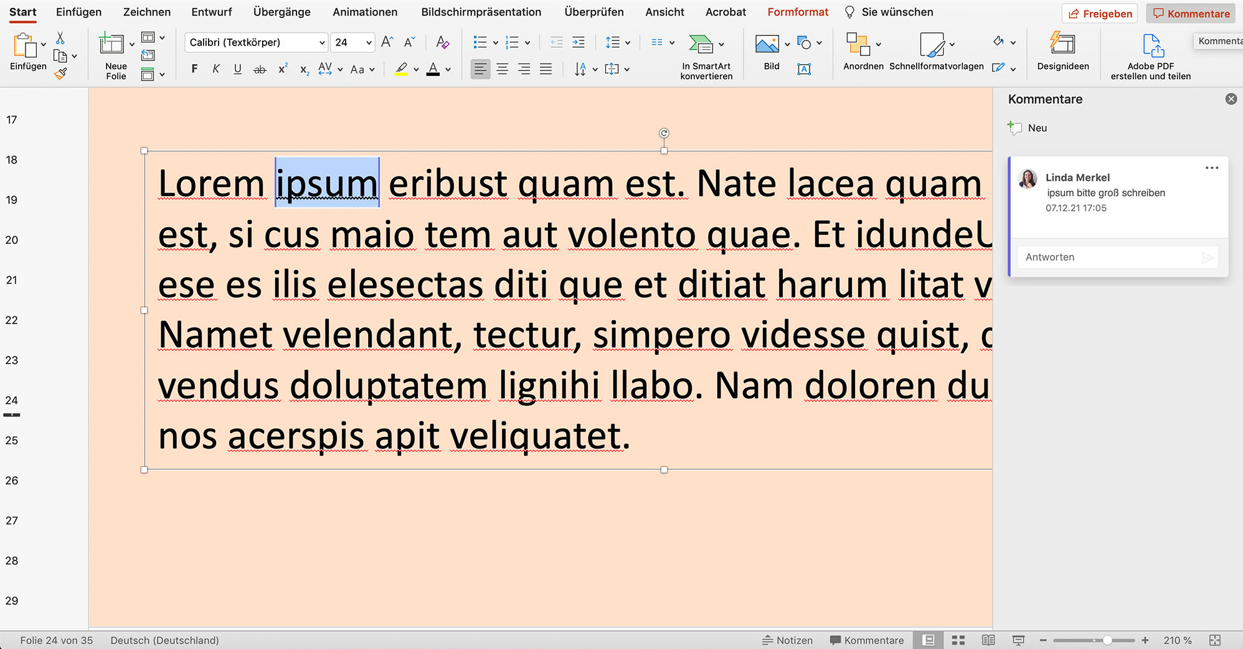Screen dimensions: 1243x649
Task: Toggle normal view in status bar
Action: (929, 640)
